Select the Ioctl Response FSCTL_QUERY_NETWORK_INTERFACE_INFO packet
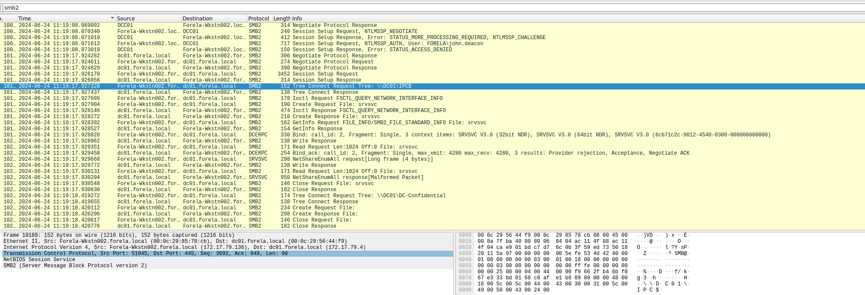Image resolution: width=865 pixels, height=295 pixels. [432, 110]
